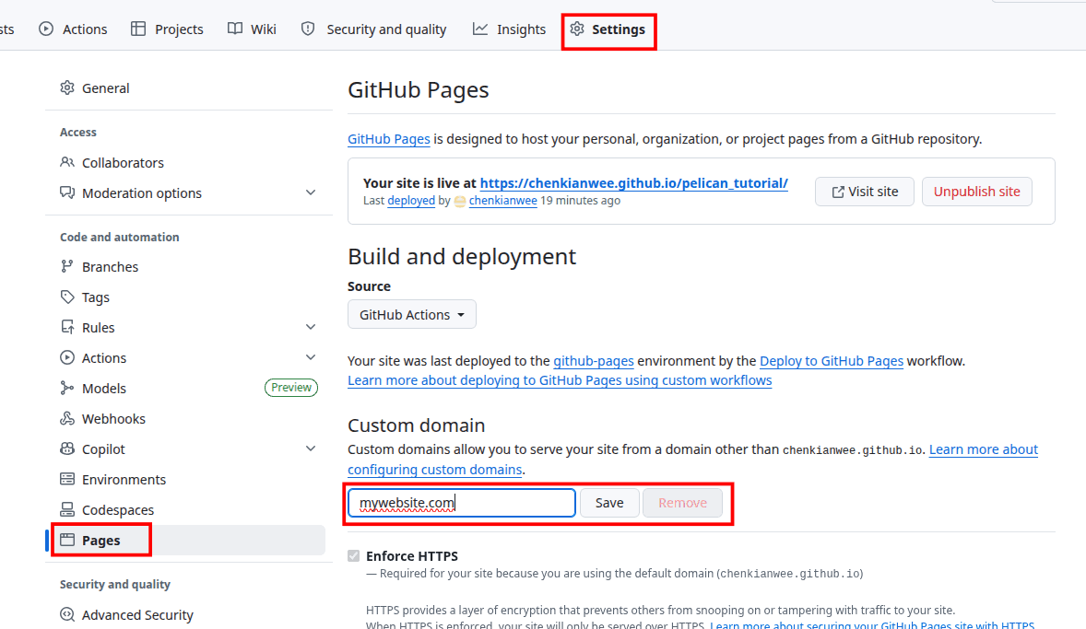The height and width of the screenshot is (629, 1086).
Task: Expand the sidebar Actions chevron
Action: click(x=311, y=357)
